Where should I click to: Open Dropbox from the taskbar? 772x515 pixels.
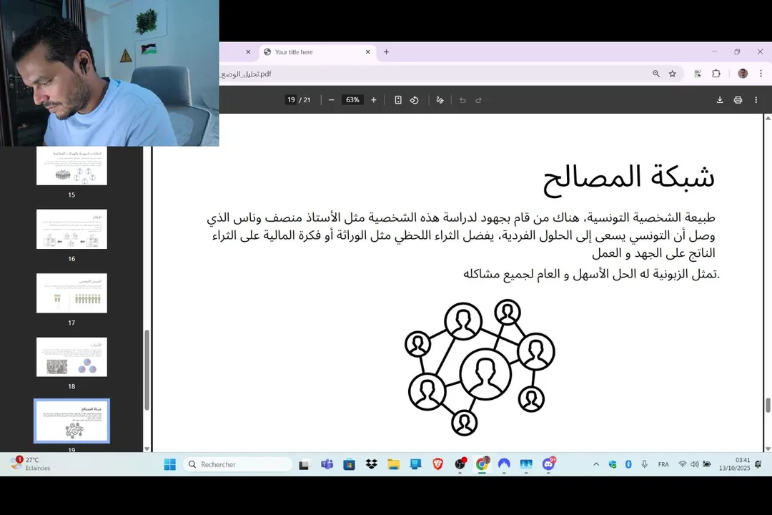[371, 464]
